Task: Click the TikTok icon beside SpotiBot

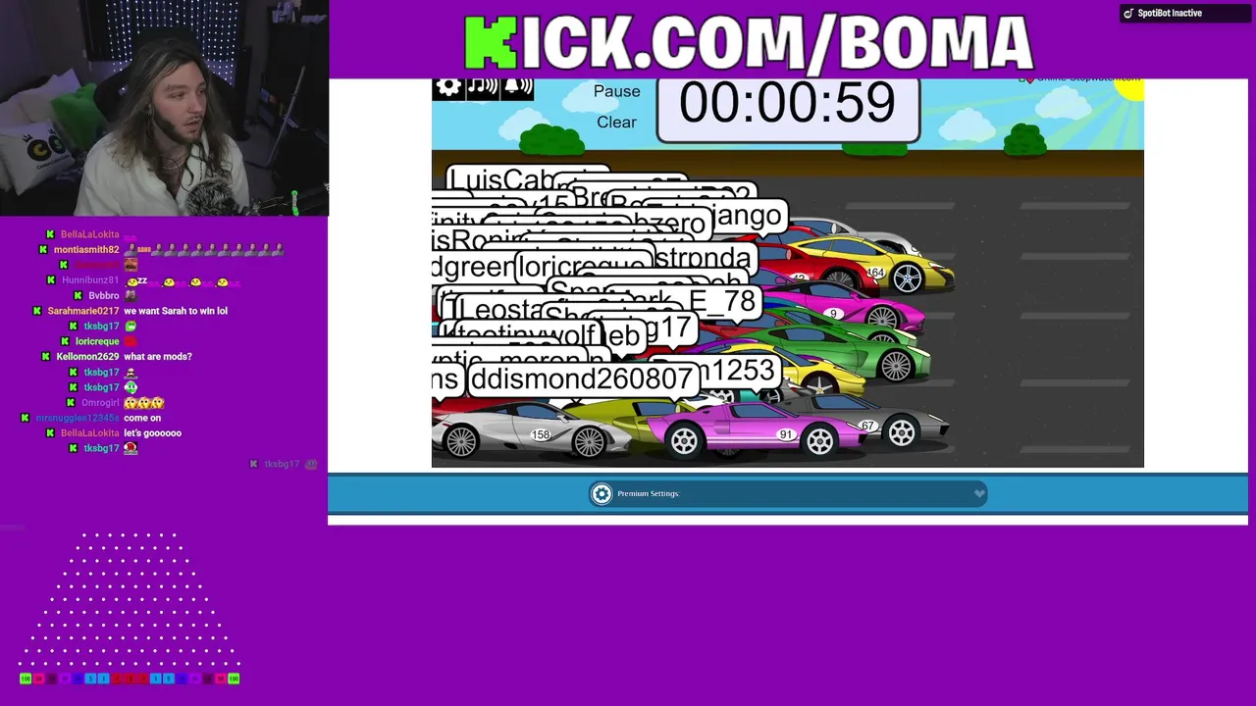Action: click(x=1128, y=13)
